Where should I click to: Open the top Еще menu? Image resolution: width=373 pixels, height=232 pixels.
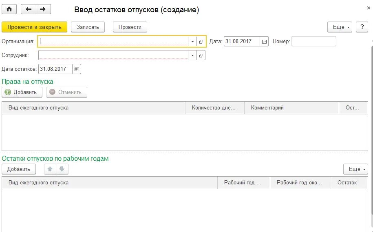click(340, 27)
